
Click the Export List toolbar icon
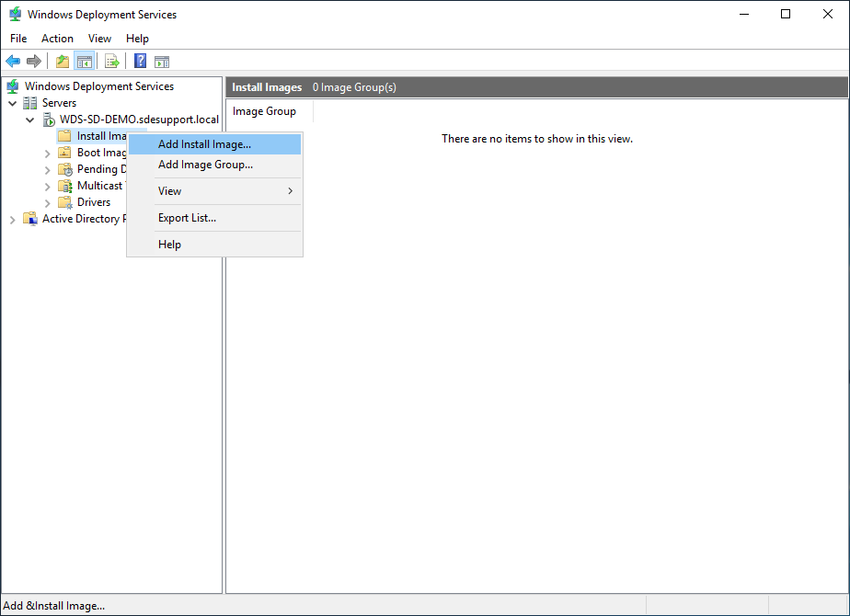(112, 62)
